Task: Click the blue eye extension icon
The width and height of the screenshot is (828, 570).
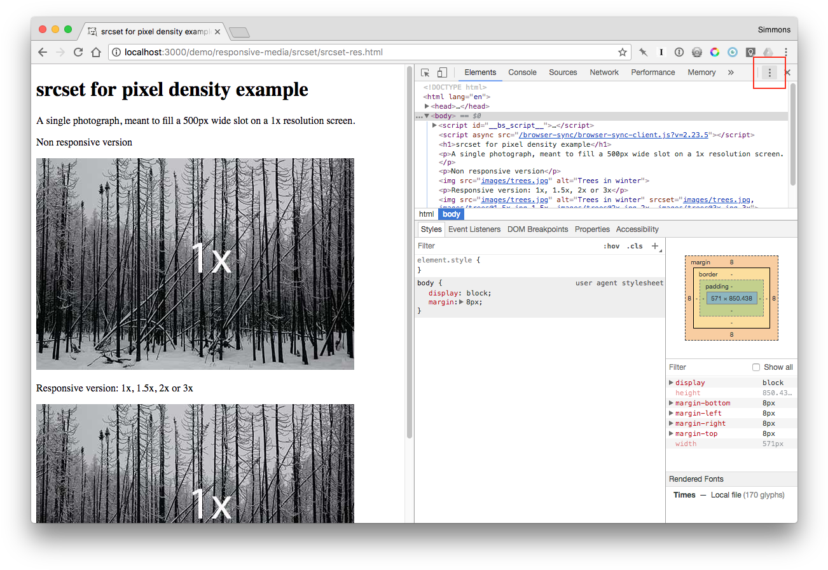Action: tap(733, 52)
